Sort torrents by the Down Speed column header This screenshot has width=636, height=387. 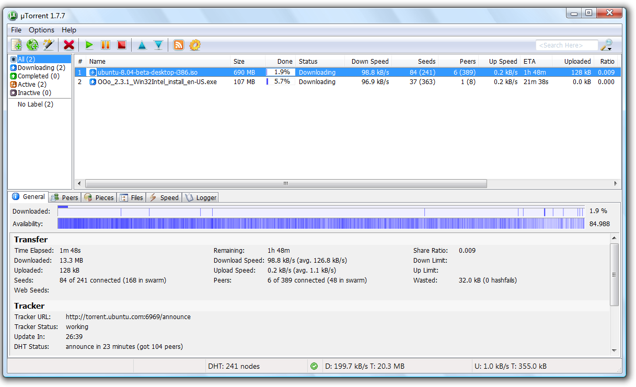368,61
